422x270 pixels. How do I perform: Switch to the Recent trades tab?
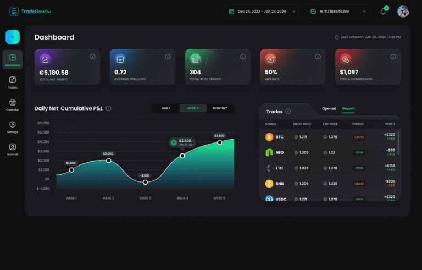pyautogui.click(x=348, y=109)
